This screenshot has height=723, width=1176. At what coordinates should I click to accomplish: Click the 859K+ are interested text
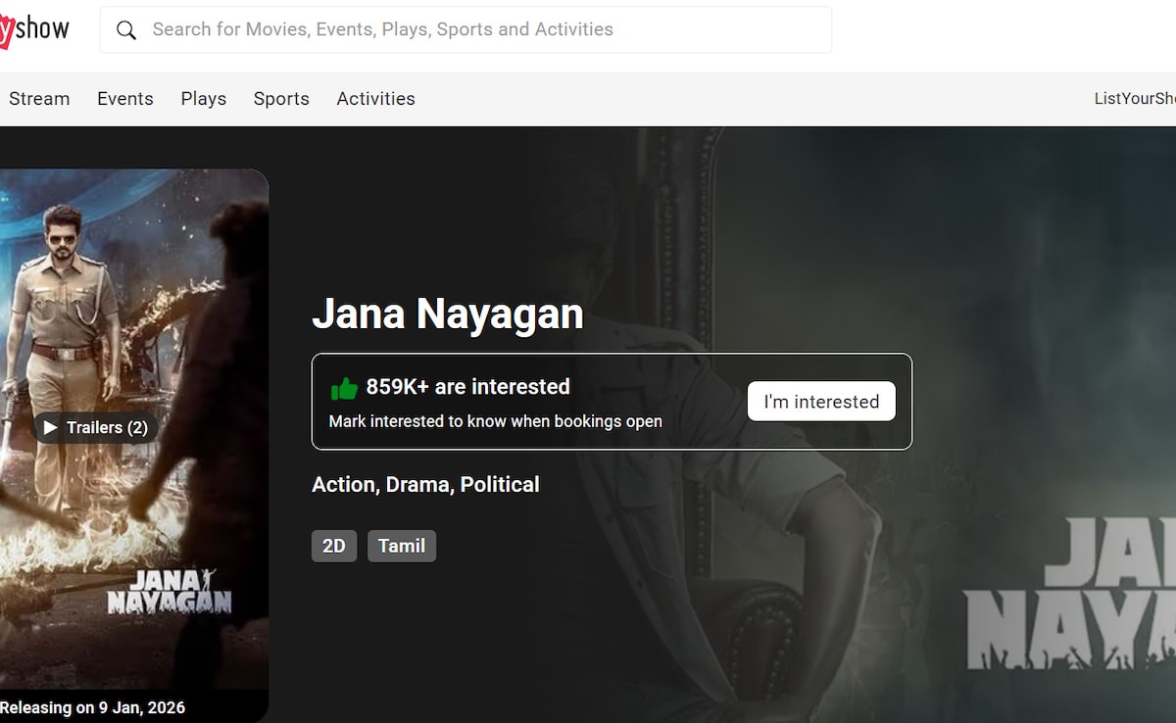(467, 387)
